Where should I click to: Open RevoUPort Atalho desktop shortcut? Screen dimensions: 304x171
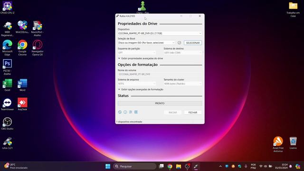pyautogui.click(x=38, y=28)
